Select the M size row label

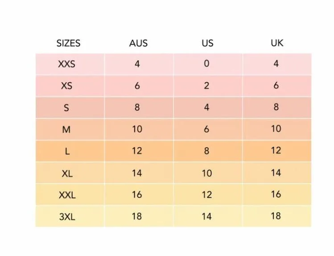point(67,129)
